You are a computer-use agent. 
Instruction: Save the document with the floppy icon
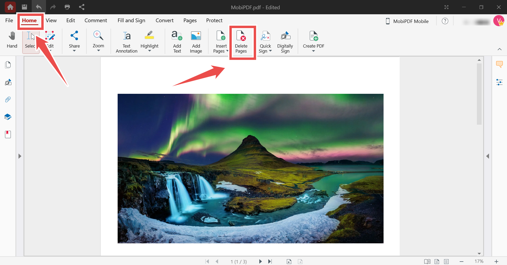coord(24,7)
